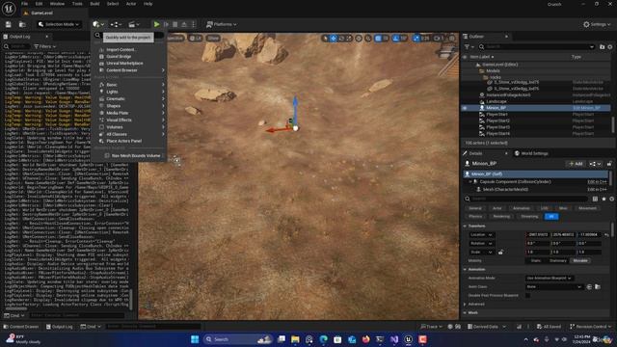Open the Revision Control button

[x=590, y=327]
